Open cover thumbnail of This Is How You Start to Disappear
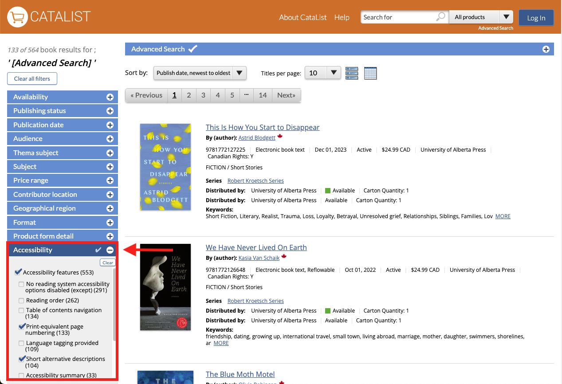 point(165,167)
